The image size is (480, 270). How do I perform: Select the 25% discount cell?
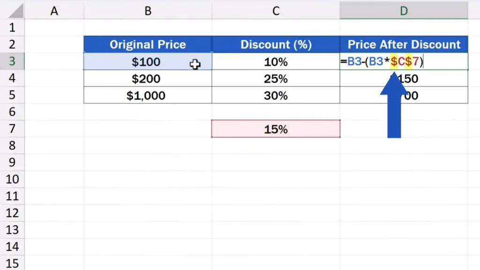(276, 78)
